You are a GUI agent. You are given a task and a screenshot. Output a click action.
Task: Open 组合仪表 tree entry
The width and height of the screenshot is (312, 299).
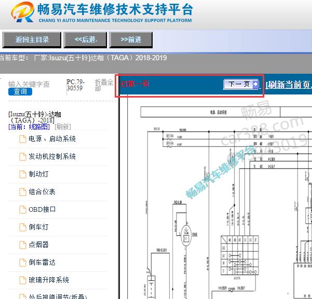click(x=42, y=192)
